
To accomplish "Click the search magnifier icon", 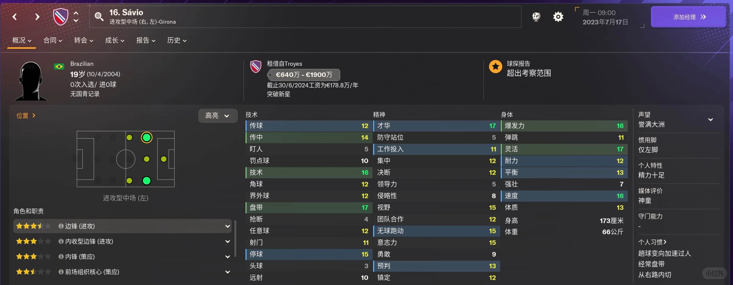I will click(99, 17).
